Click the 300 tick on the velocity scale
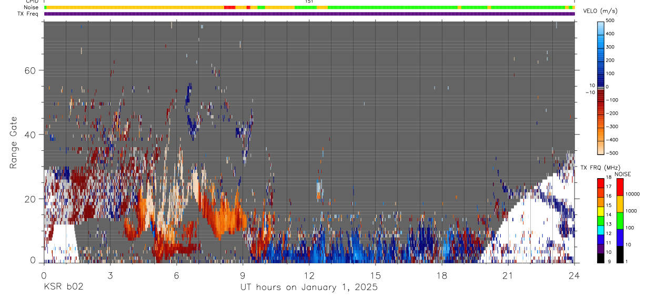 click(x=611, y=47)
